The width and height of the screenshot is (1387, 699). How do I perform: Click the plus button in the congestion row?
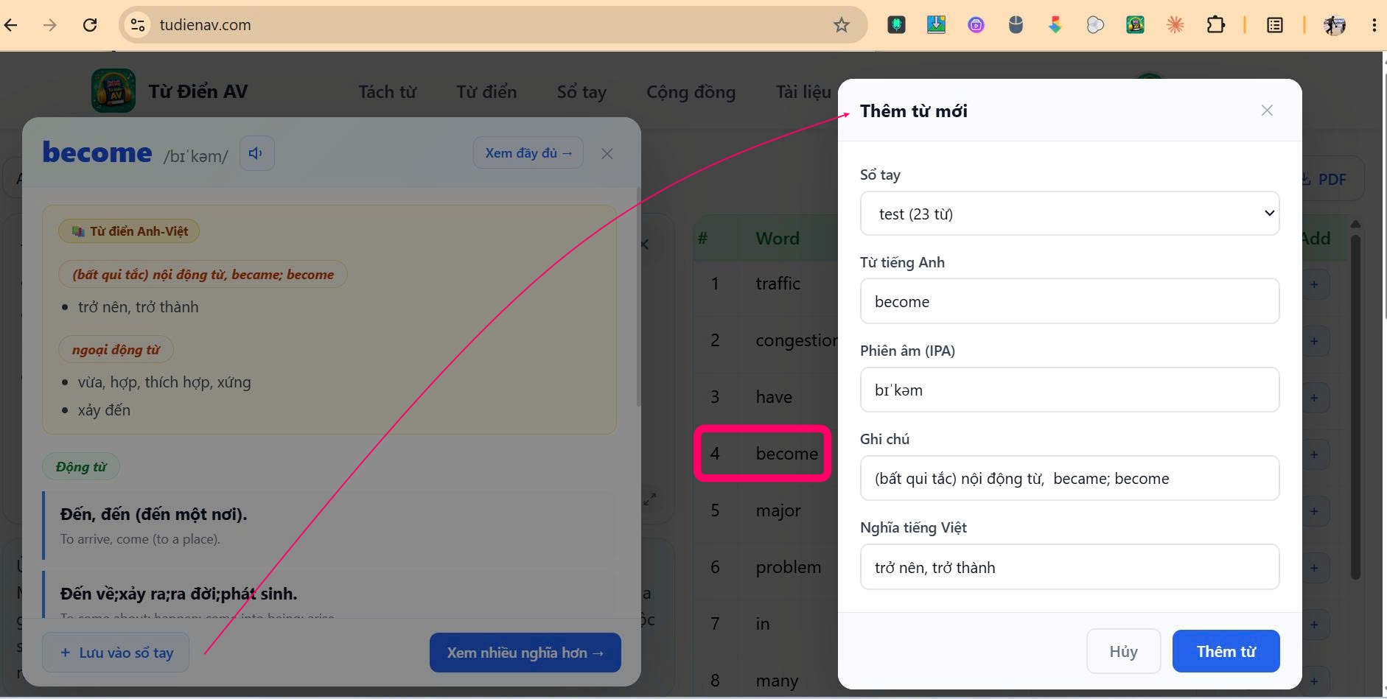(1314, 341)
